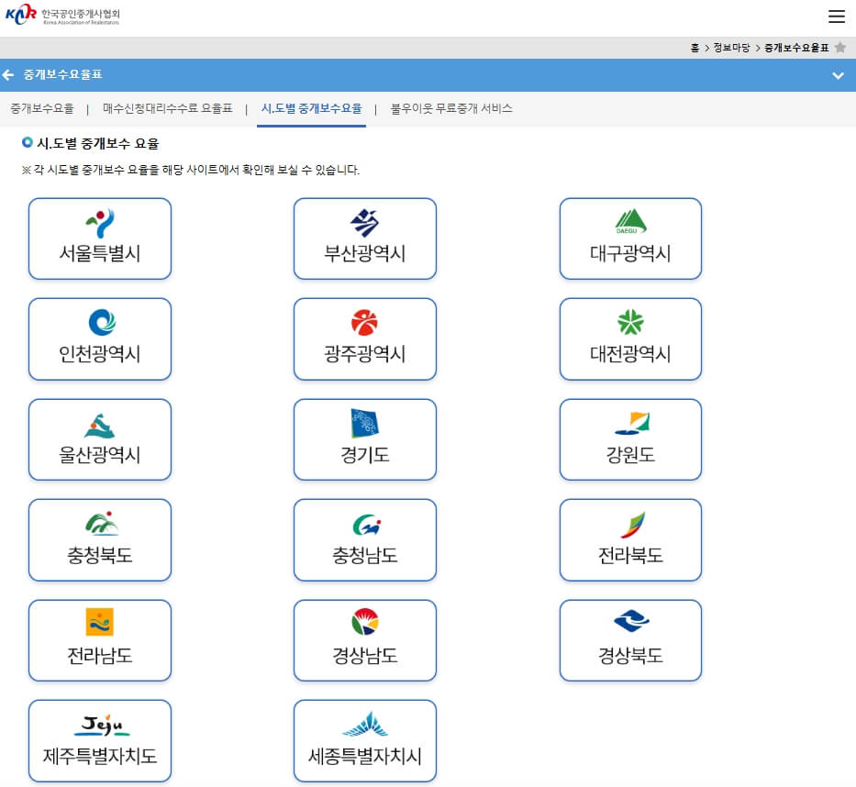Open 제주특별자치도 rate page
The height and width of the screenshot is (787, 856).
click(x=100, y=740)
